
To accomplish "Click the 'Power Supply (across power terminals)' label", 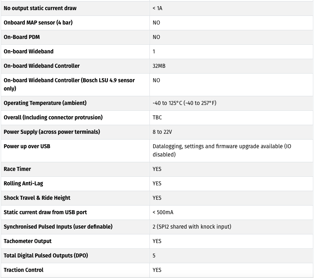I will pos(52,132).
